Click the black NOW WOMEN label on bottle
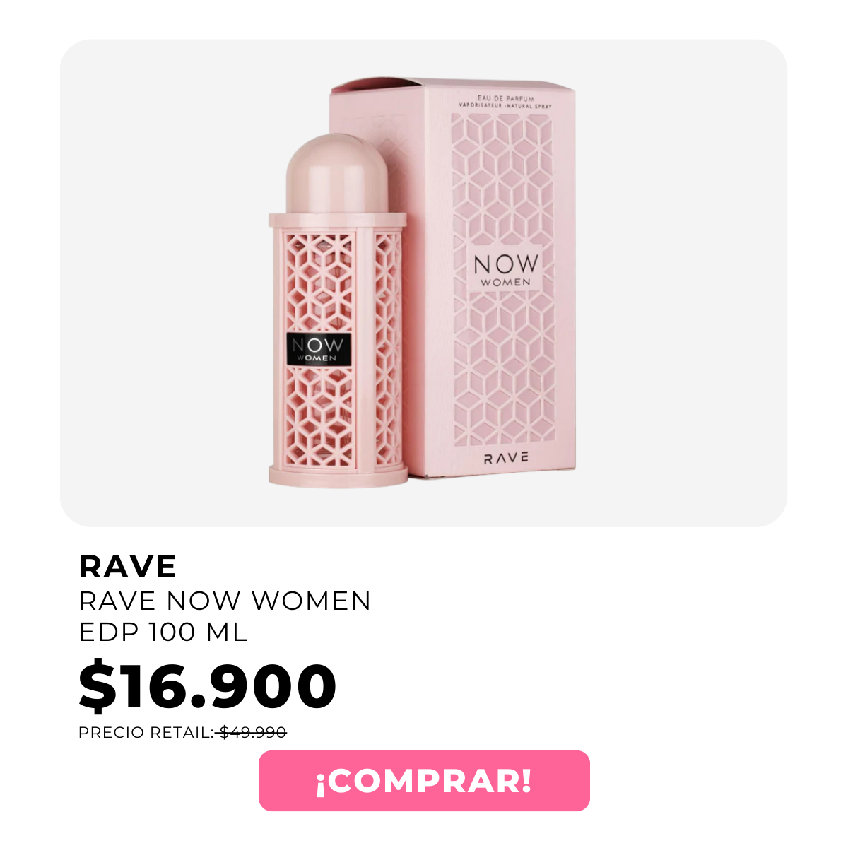The image size is (848, 848). coord(319,348)
